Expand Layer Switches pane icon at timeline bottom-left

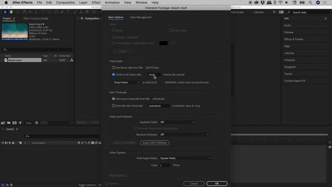[3, 185]
